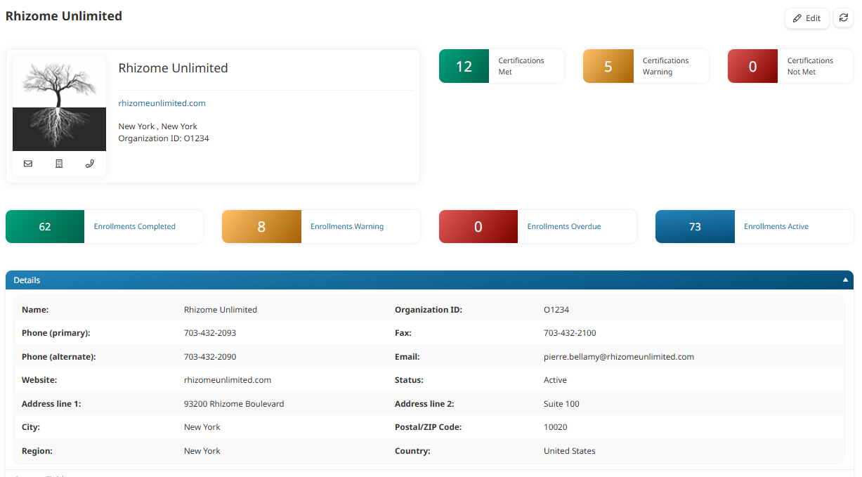Click the blue 73 enrollments active tile

tap(695, 226)
